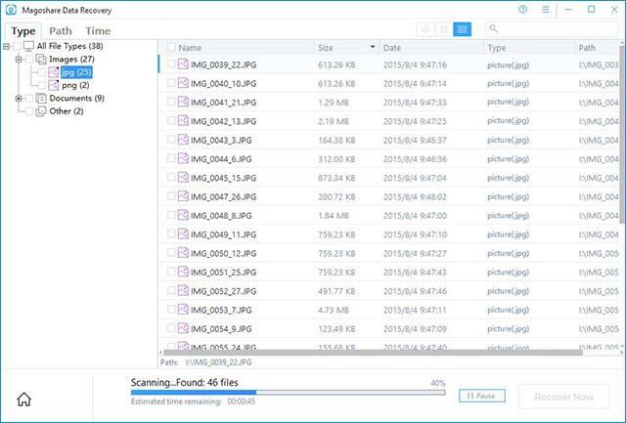Click picture icon of IMG_0043_3.JPG

[183, 140]
